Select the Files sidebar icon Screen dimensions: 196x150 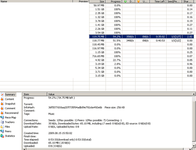pos(2,127)
